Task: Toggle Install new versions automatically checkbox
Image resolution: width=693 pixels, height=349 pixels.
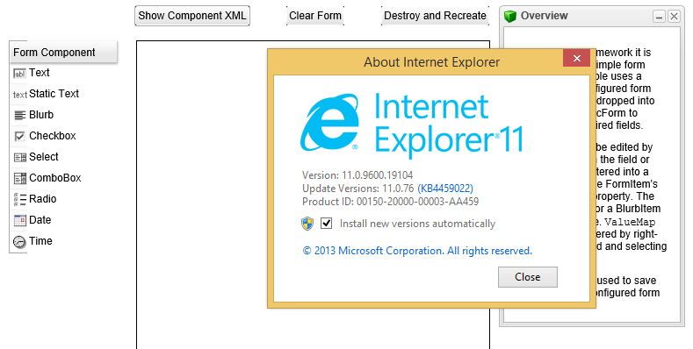Action: 326,224
